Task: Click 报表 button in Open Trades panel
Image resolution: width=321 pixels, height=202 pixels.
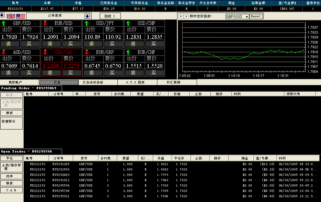Action: (11, 183)
